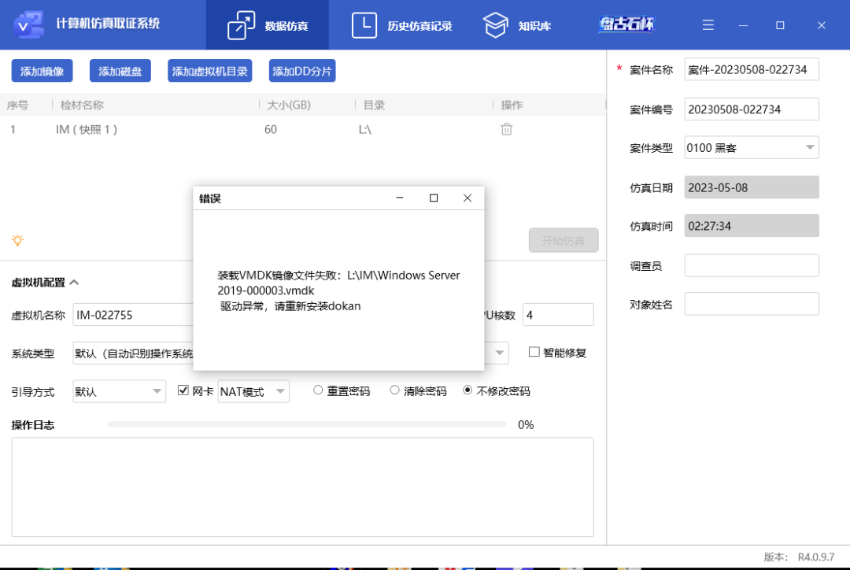Minimize the main application window

pos(743,25)
